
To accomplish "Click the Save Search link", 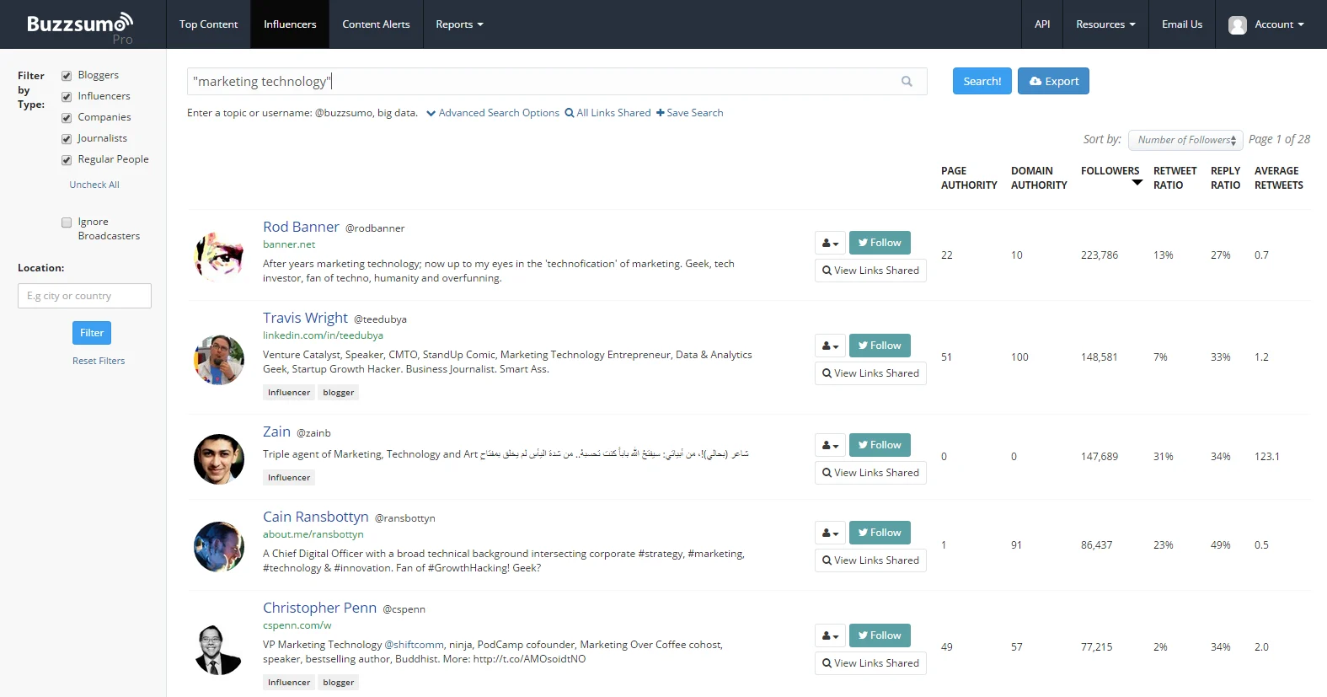I will (690, 113).
